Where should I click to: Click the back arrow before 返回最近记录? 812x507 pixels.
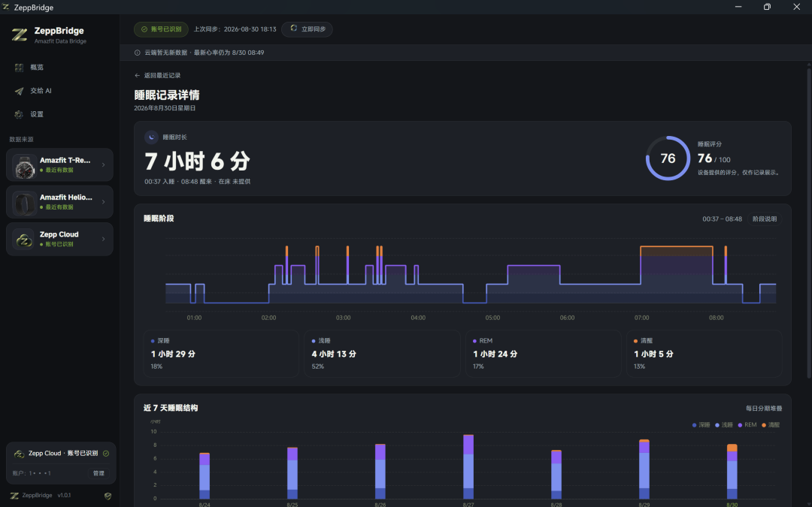pos(138,76)
